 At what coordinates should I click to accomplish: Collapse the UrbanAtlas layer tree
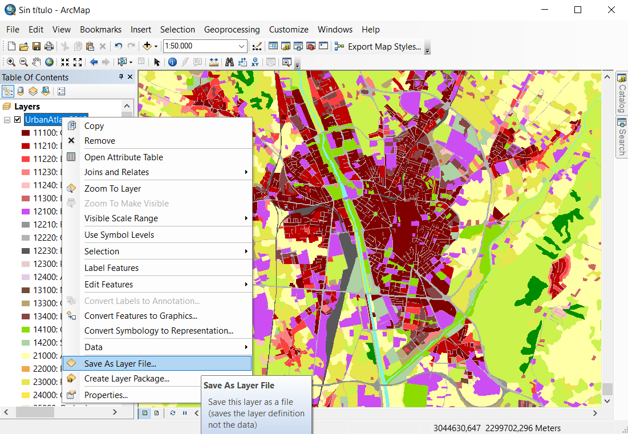click(x=7, y=120)
